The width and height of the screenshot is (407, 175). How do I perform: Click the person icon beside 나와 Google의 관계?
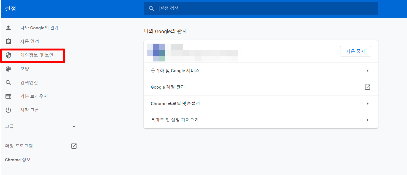pos(9,28)
